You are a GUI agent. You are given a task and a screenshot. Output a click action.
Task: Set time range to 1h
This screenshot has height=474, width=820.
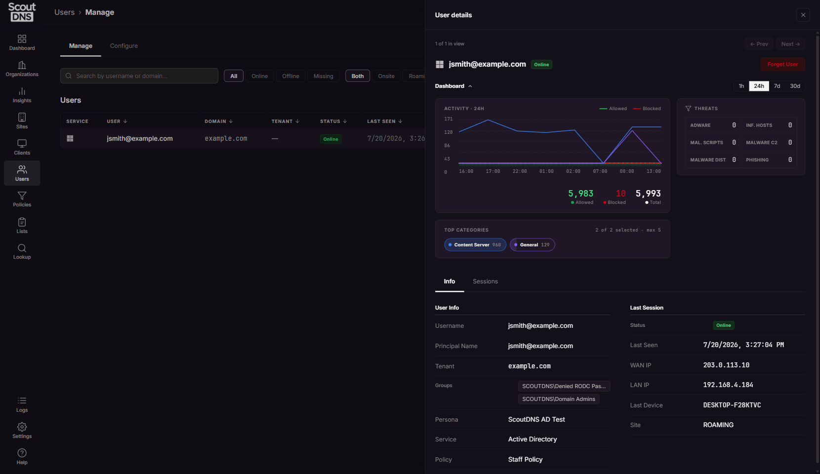741,86
